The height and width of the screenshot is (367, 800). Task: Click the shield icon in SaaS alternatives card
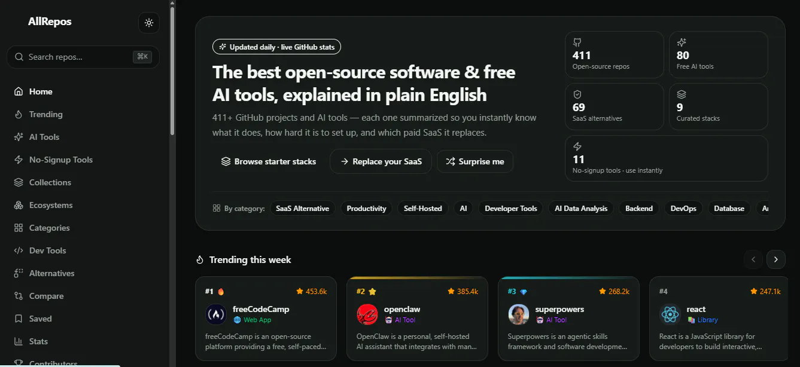coord(577,94)
